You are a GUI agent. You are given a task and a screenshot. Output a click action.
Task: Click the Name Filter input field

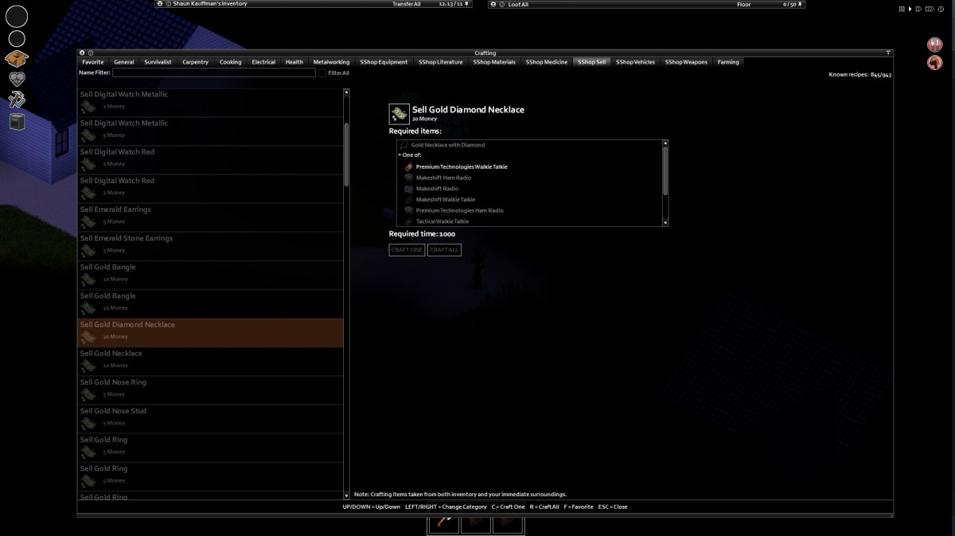tap(214, 72)
